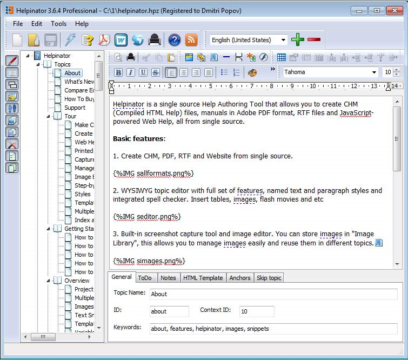Insert a table with the blue grid icon

point(282,57)
